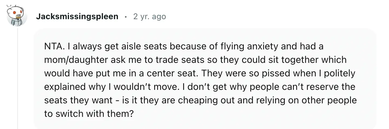Image resolution: width=389 pixels, height=129 pixels.
Task: Click the dot separator after the username
Action: (x=126, y=17)
